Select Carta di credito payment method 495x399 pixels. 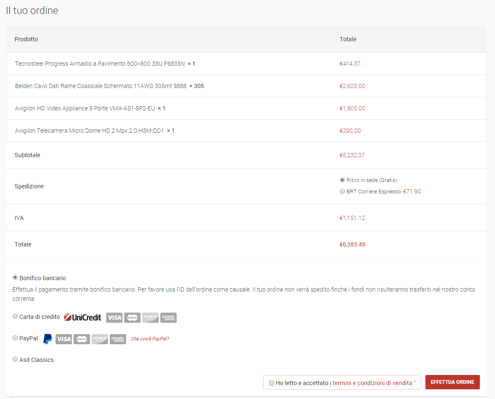tap(15, 316)
